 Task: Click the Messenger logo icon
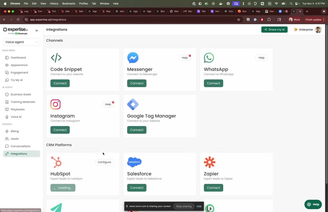point(133,58)
